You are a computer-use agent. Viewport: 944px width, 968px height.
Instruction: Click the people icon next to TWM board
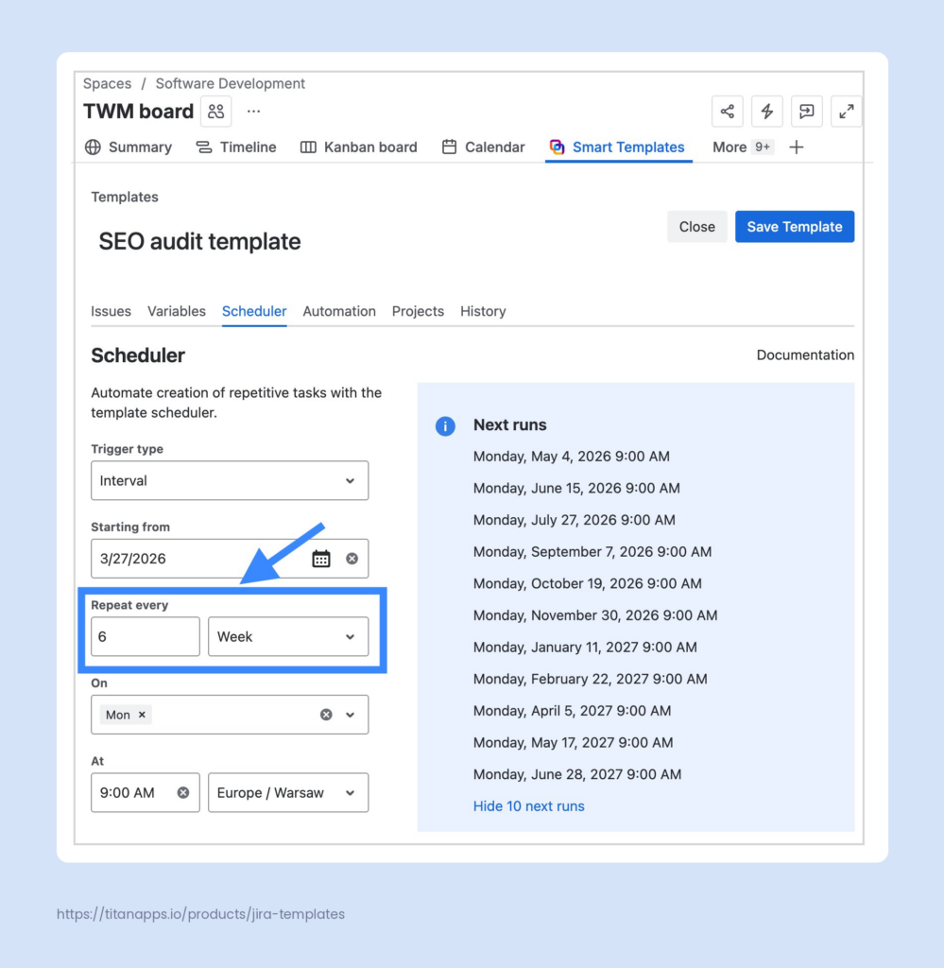click(x=215, y=111)
